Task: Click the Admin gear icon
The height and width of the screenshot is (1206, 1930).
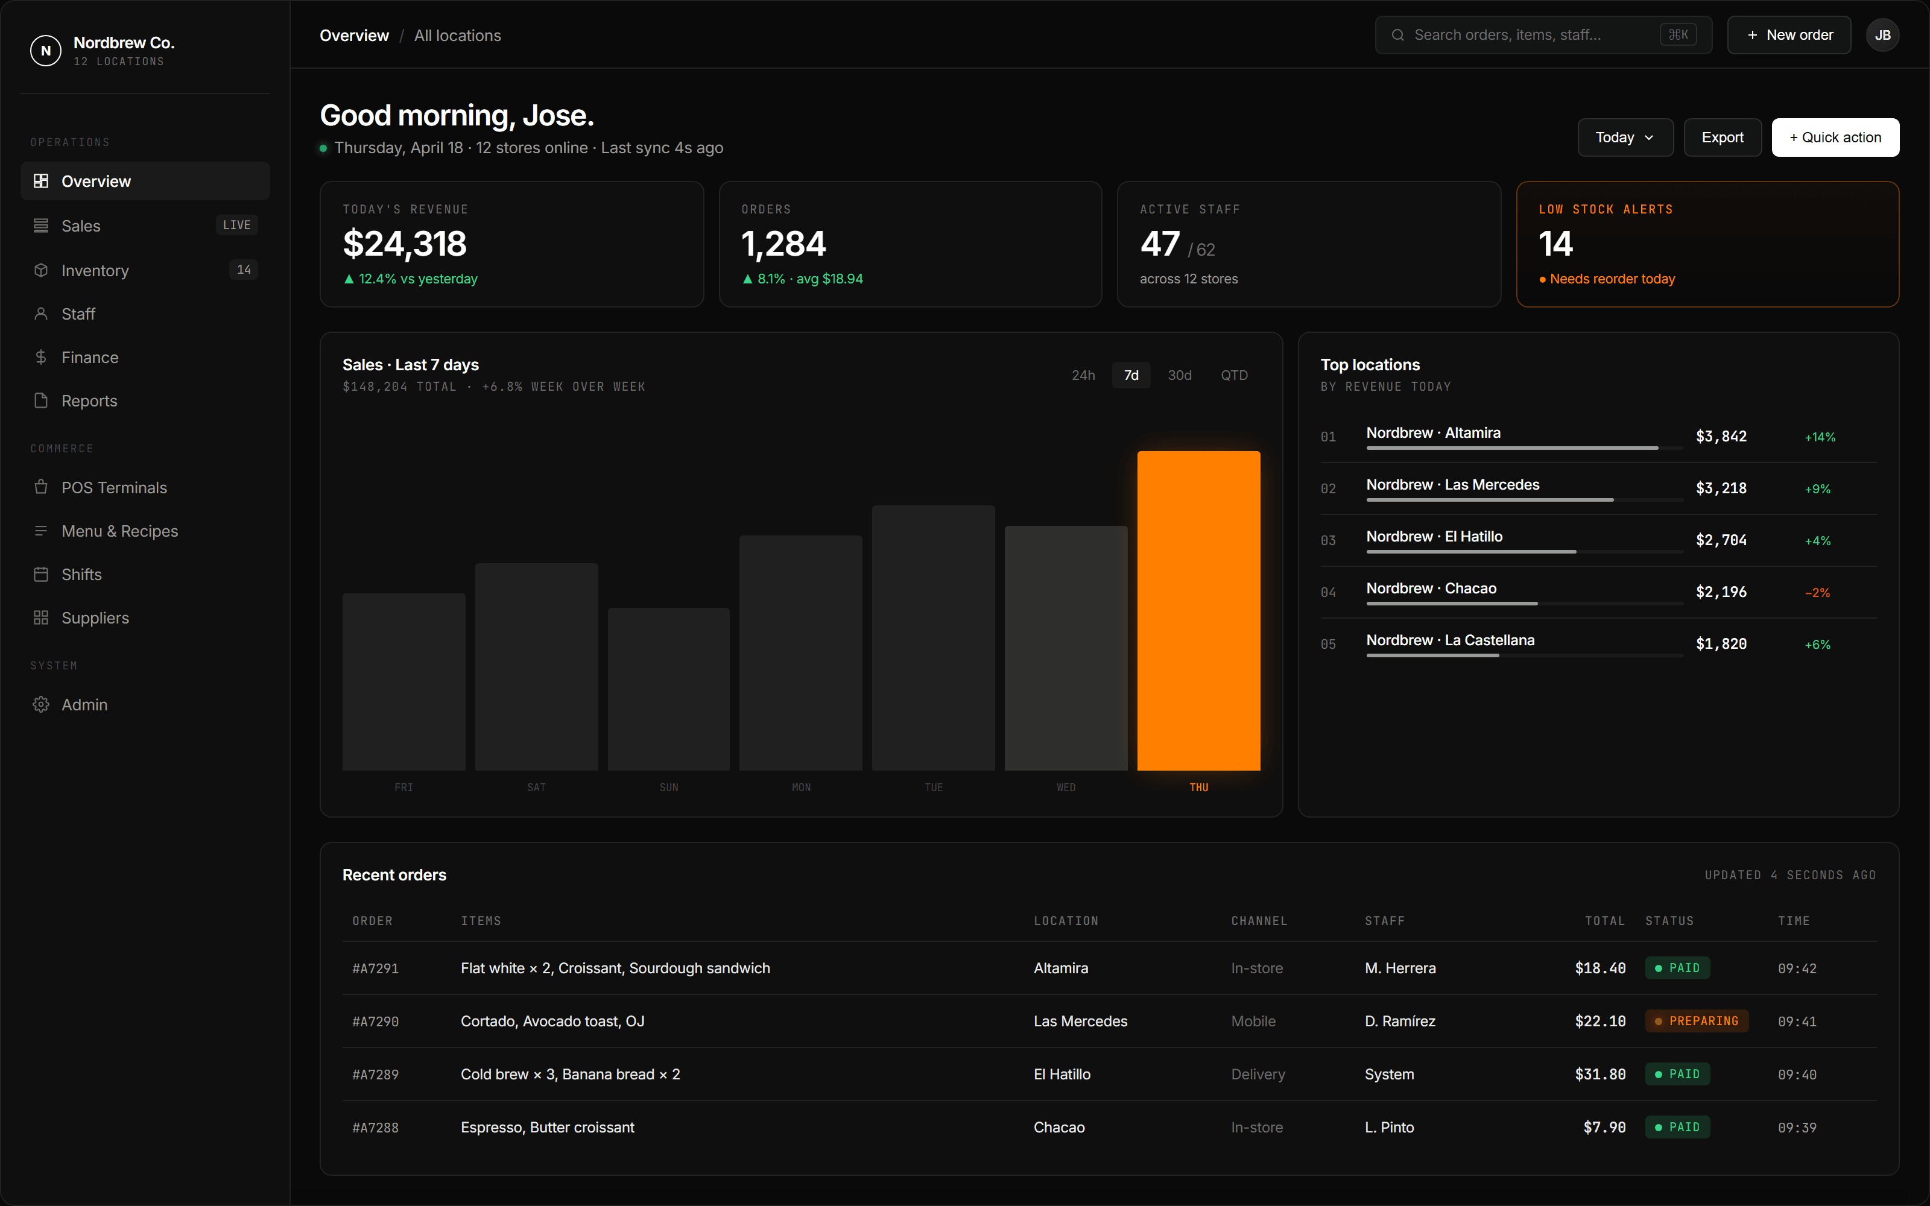Action: tap(40, 704)
